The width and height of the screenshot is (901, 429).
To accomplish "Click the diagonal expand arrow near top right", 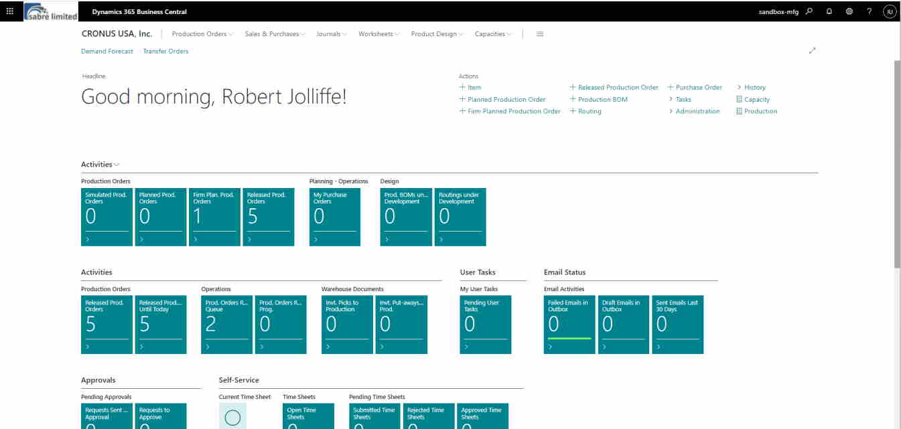I will (813, 50).
